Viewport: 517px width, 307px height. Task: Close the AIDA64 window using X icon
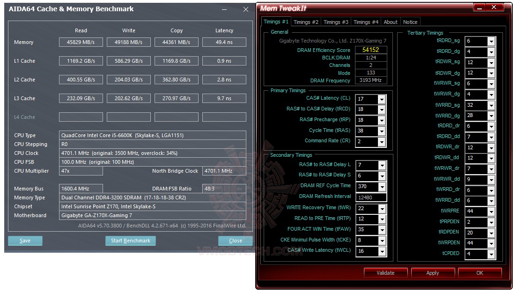(246, 9)
